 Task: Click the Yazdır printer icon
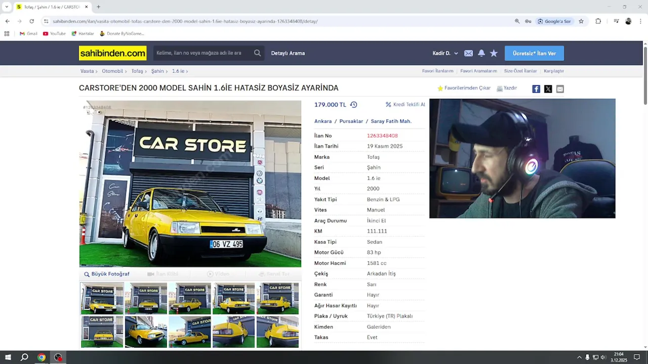pos(500,88)
